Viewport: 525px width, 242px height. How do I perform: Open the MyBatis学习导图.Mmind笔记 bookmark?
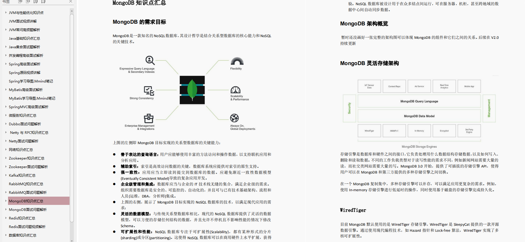tap(32, 98)
